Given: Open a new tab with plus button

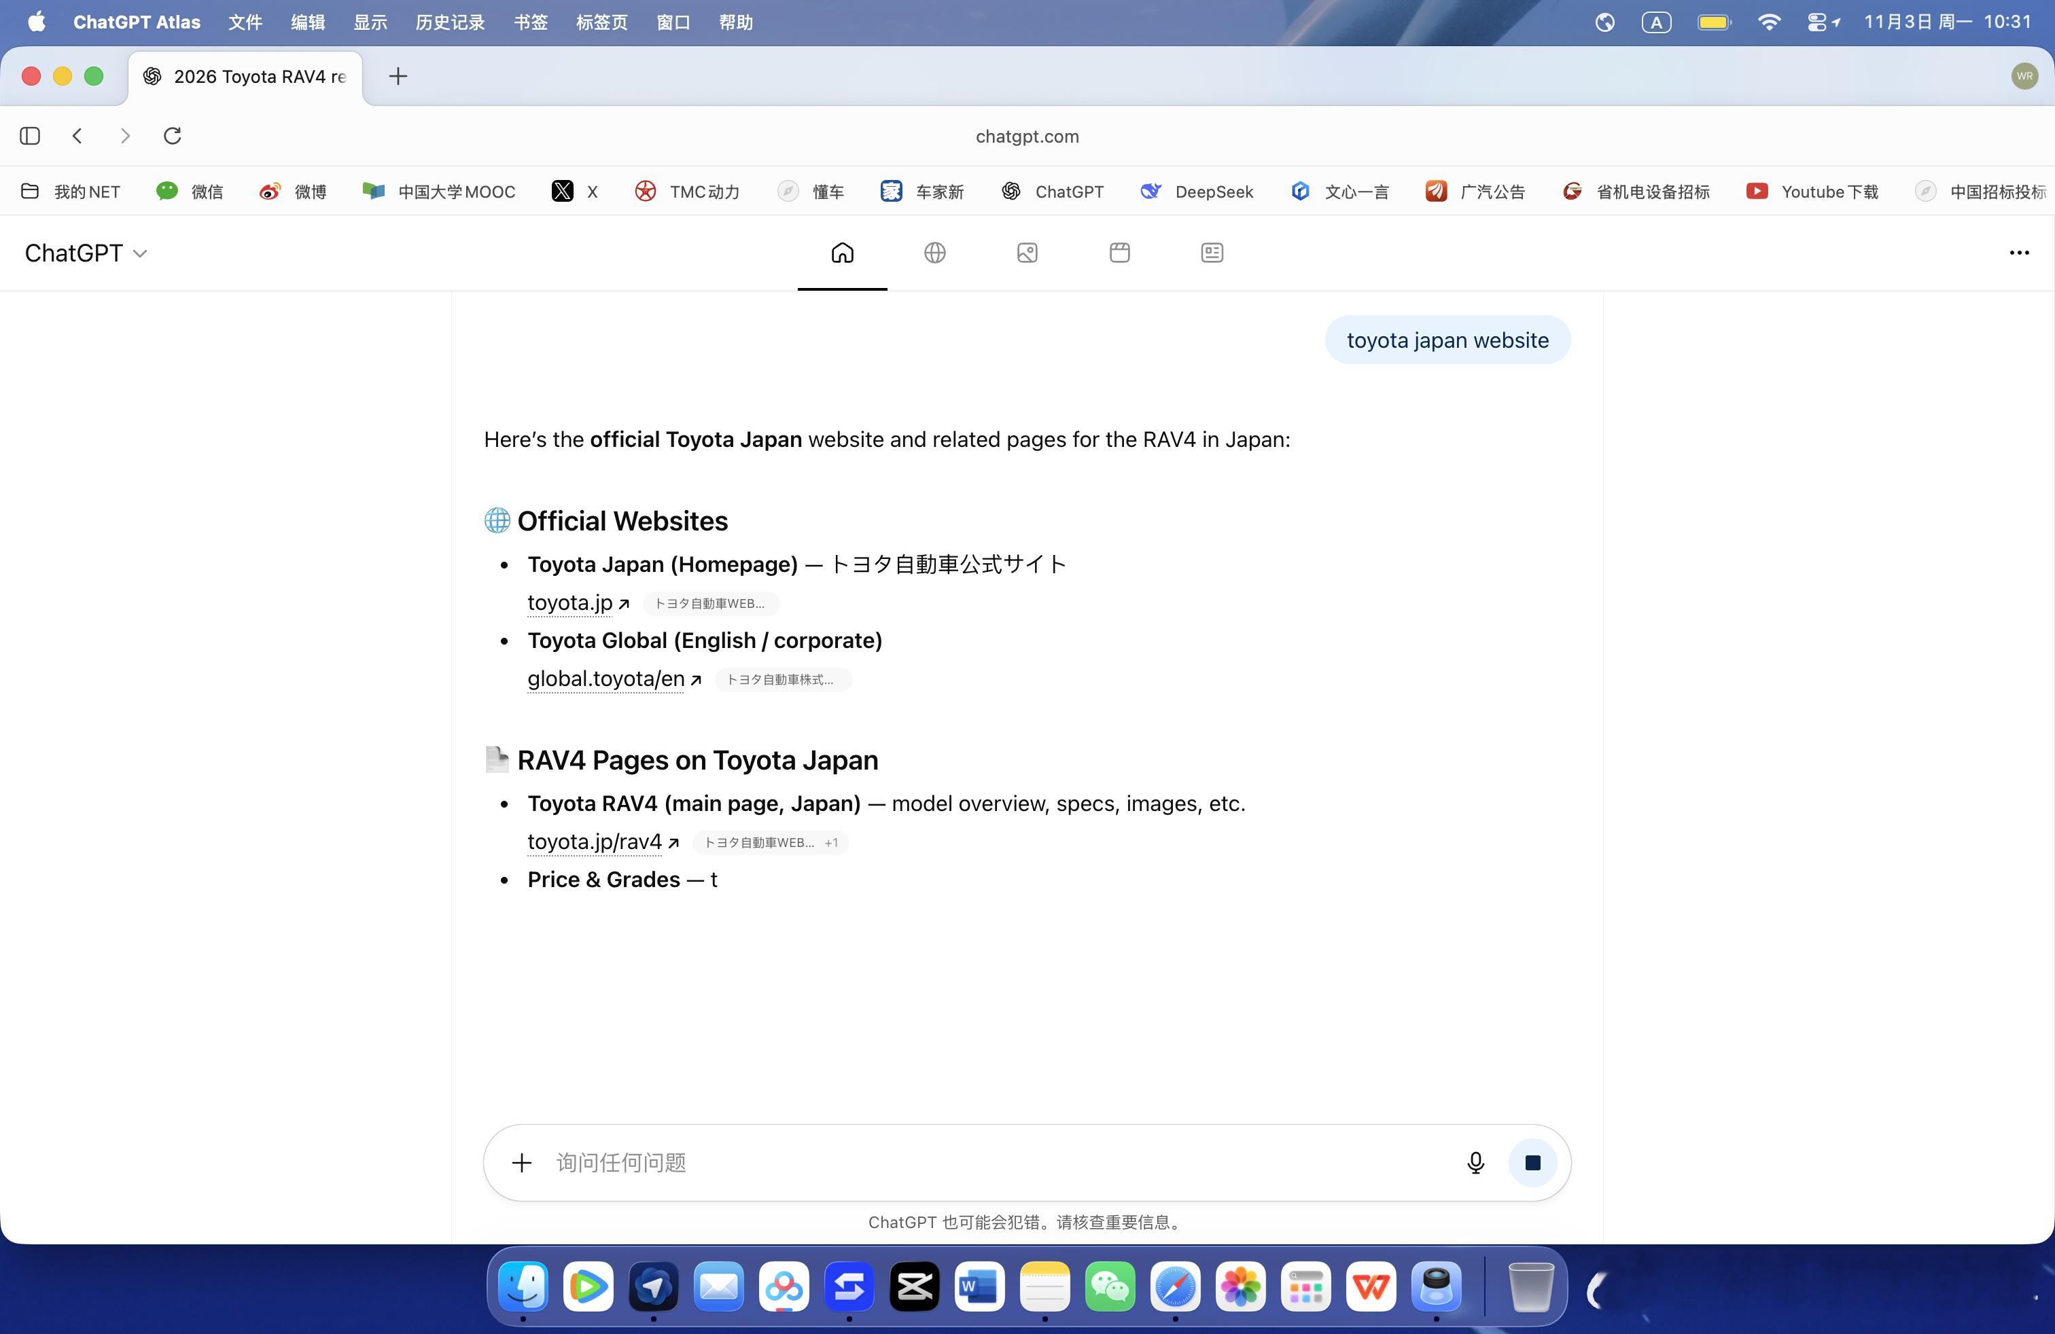Looking at the screenshot, I should pos(398,76).
